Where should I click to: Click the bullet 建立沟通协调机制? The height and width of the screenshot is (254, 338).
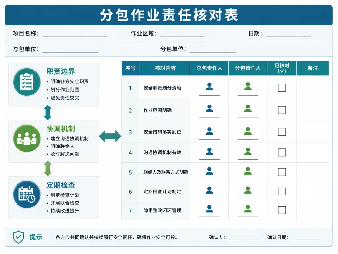70,139
